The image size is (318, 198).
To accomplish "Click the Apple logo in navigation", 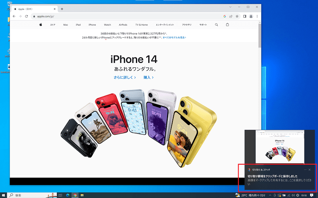I will pos(41,25).
